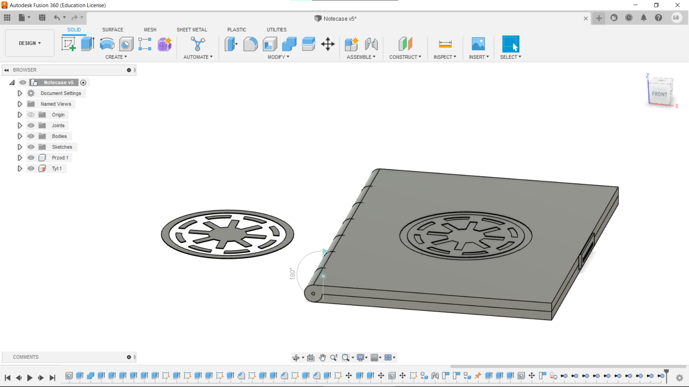Activate the Move/Copy tool
This screenshot has height=387, width=689.
328,44
